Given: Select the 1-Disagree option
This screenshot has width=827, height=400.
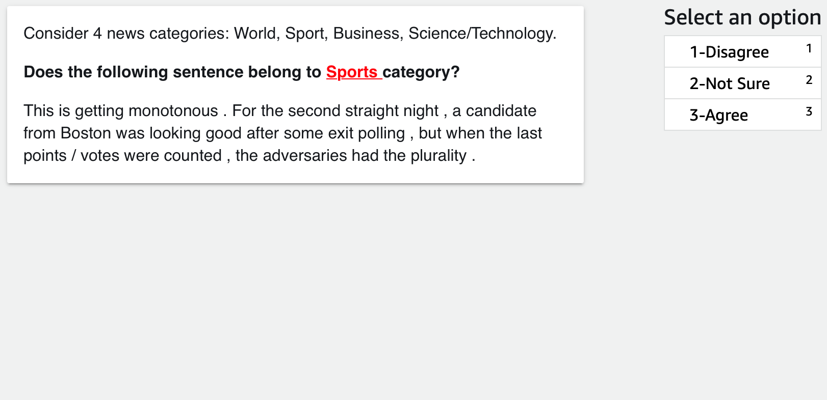Looking at the screenshot, I should (729, 52).
